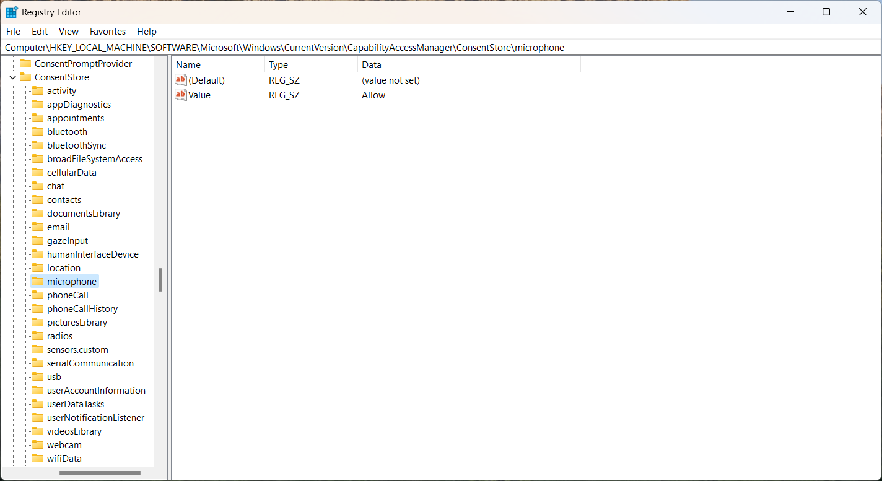This screenshot has height=481, width=882.
Task: Click the string (ab) icon beside Value
Action: pos(180,95)
